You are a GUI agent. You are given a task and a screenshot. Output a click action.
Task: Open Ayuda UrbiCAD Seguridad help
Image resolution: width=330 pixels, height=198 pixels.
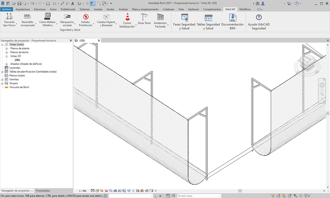tap(258, 21)
